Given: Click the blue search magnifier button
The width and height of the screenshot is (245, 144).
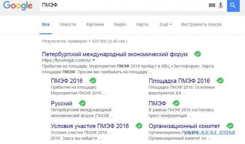Looking at the screenshot, I should [x=233, y=5].
